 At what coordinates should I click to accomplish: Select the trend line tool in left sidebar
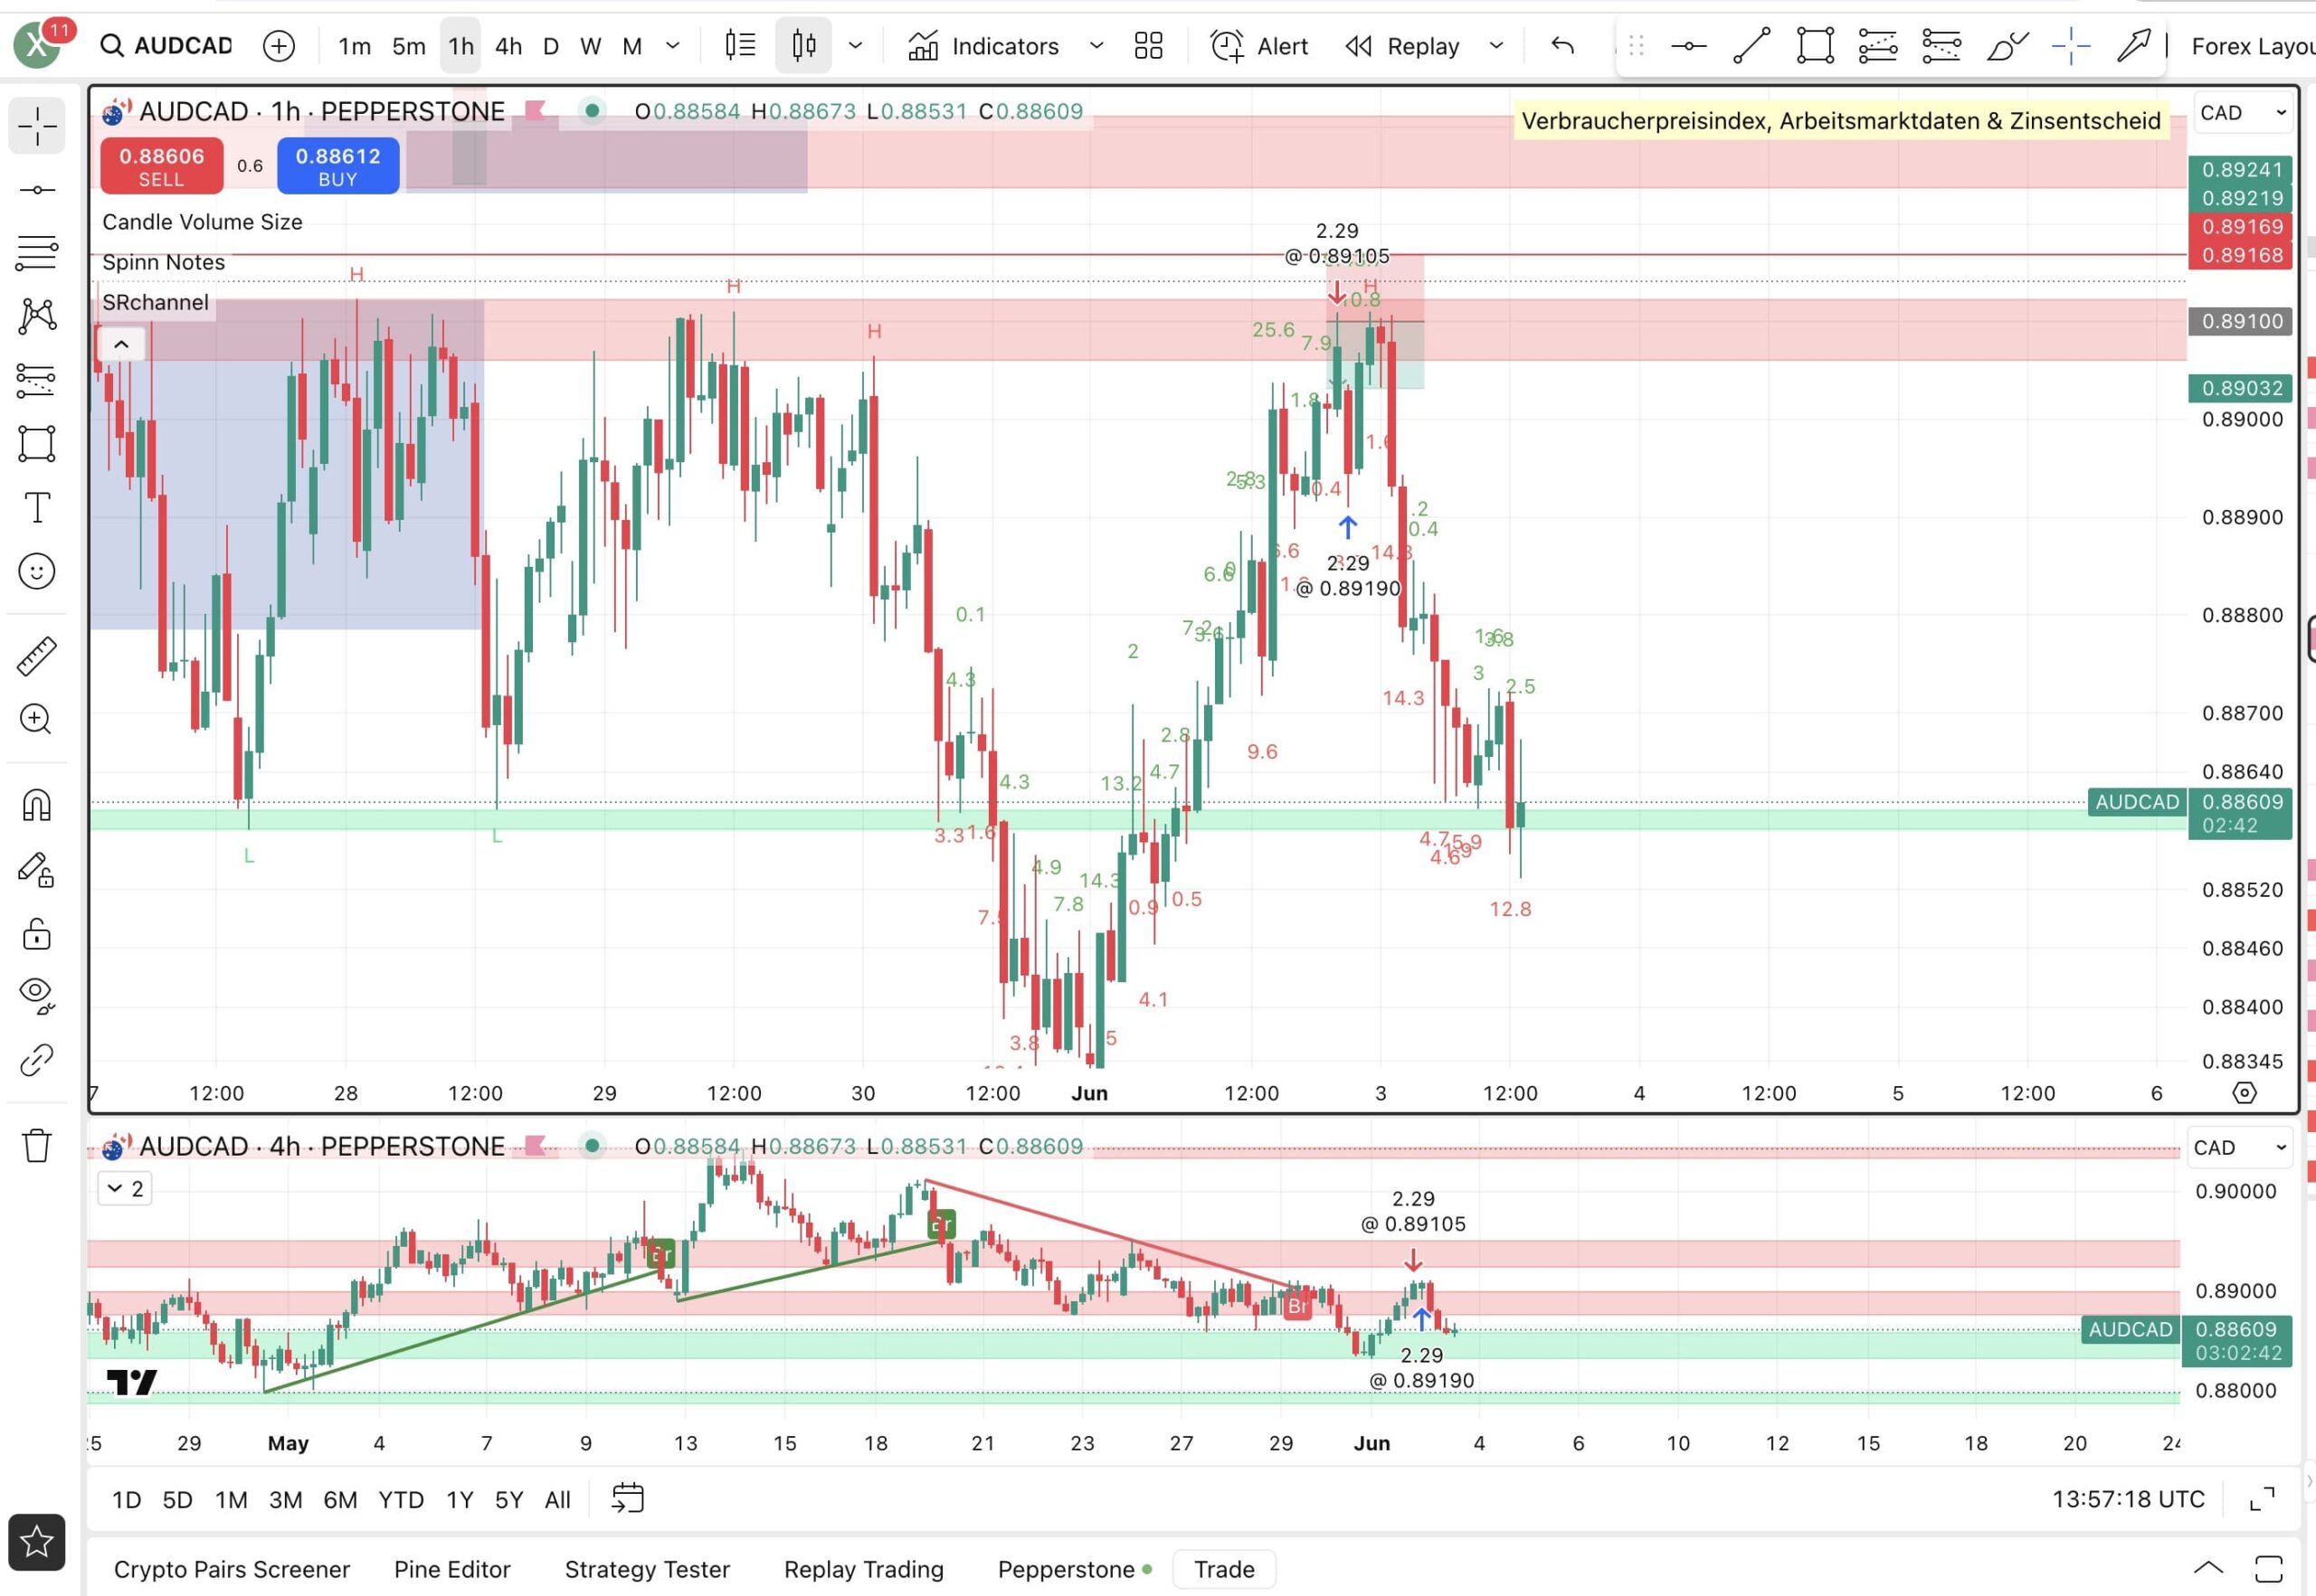tap(37, 190)
